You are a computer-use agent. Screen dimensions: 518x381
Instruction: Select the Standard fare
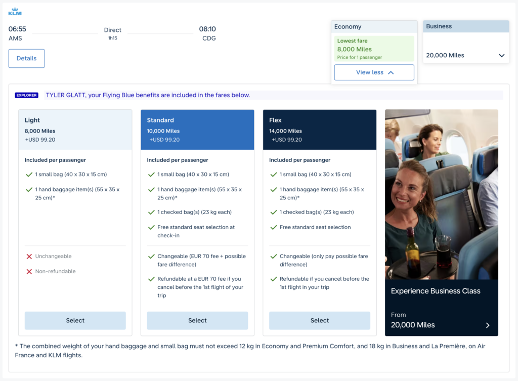[x=197, y=320]
